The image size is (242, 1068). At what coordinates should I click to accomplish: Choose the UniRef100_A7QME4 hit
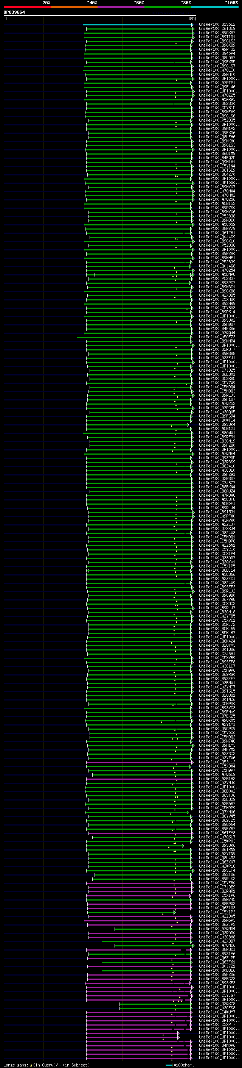pyautogui.click(x=217, y=453)
